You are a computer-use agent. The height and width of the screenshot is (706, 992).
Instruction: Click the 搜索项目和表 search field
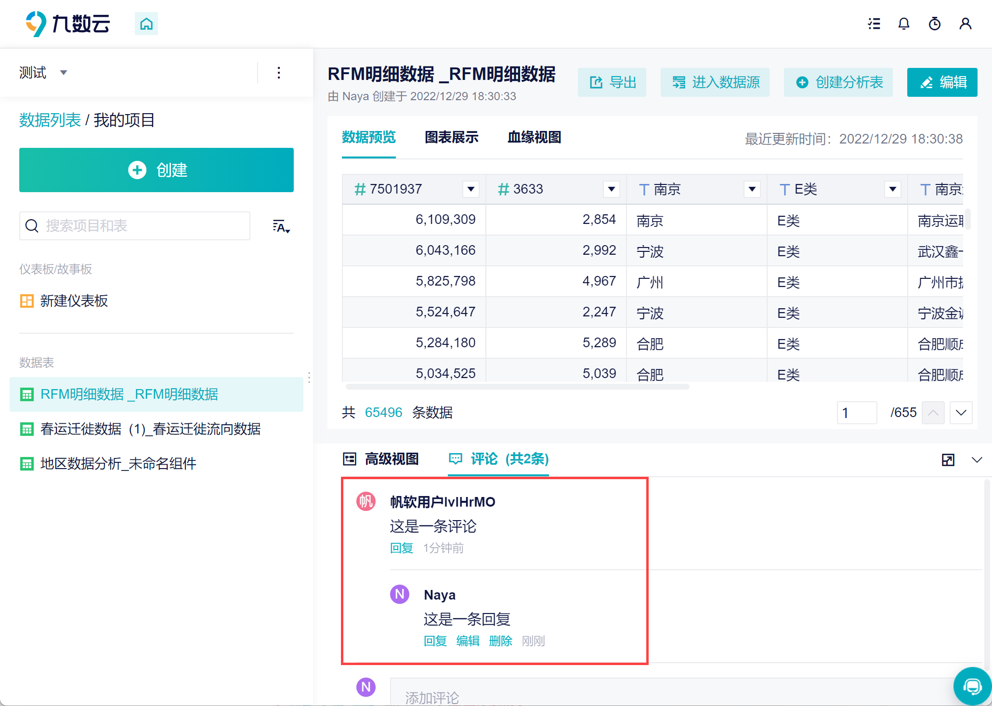tap(135, 226)
